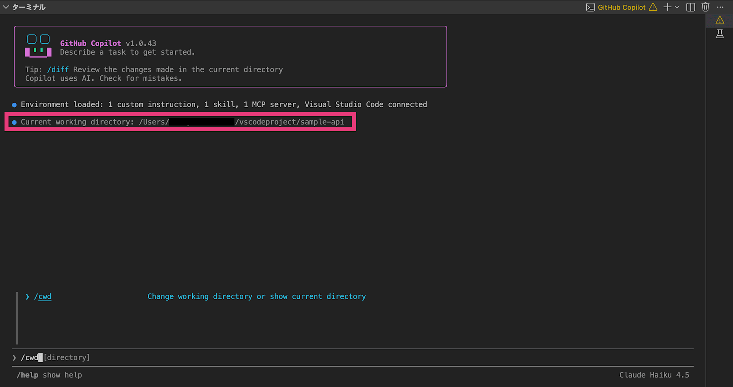Click the GitHub Copilot v1.0.43 banner title

108,43
